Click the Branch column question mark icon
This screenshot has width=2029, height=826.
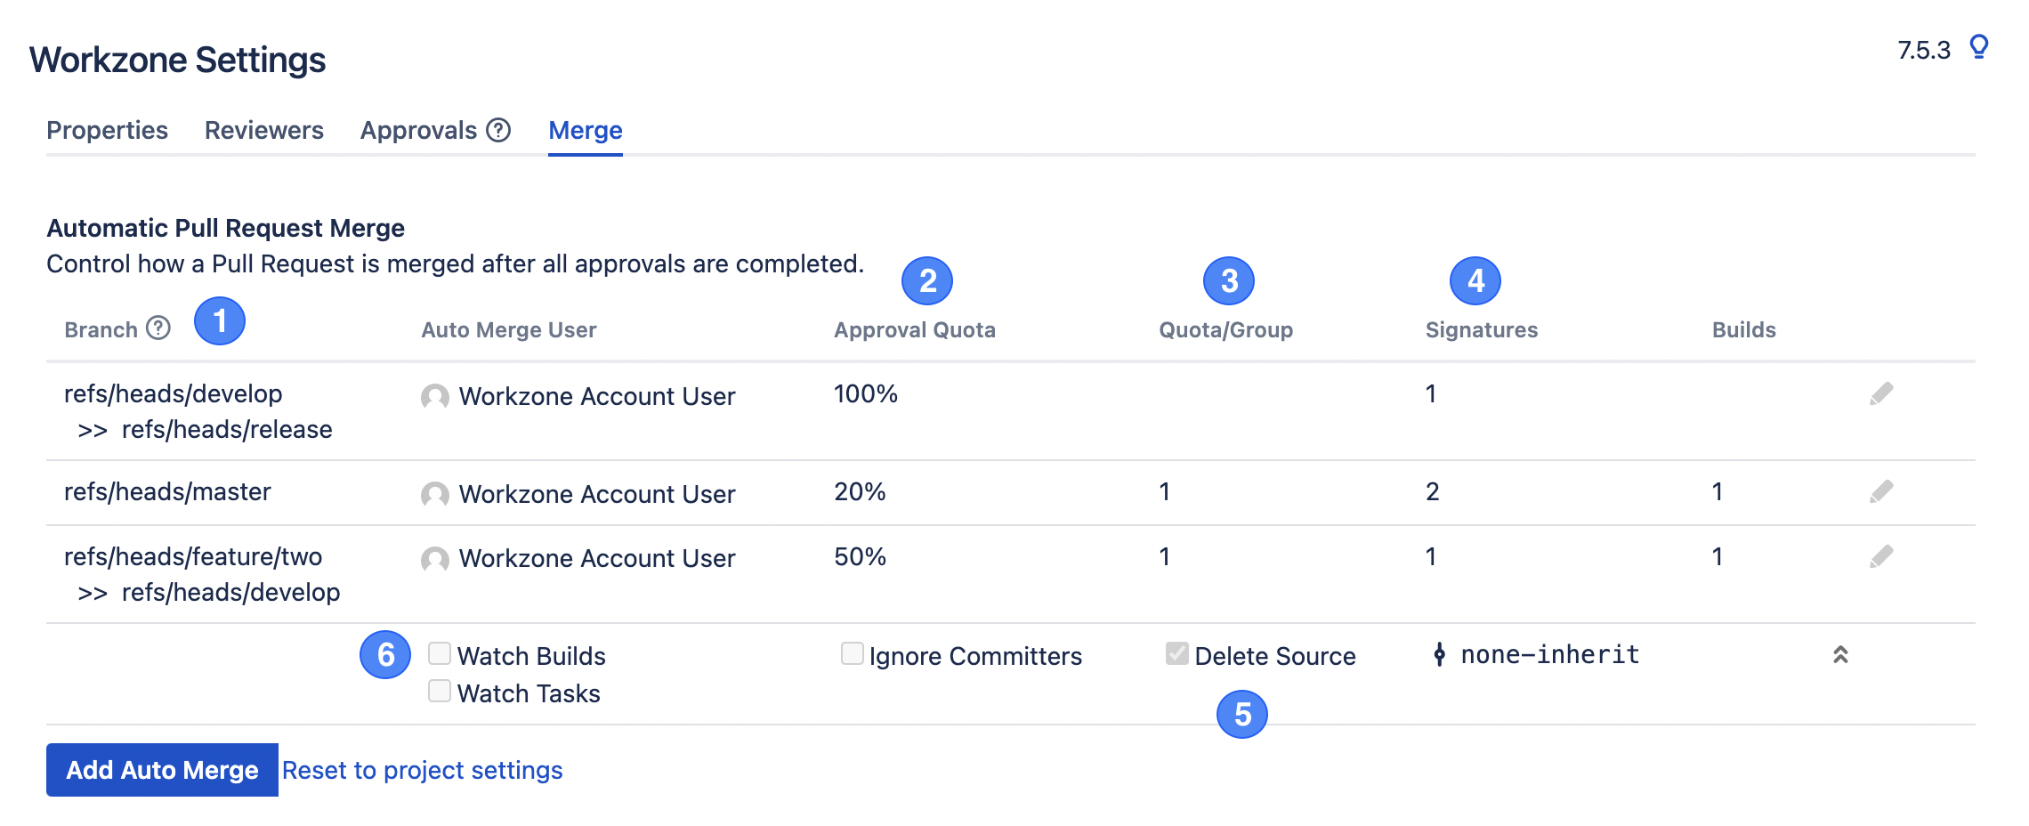(x=157, y=328)
